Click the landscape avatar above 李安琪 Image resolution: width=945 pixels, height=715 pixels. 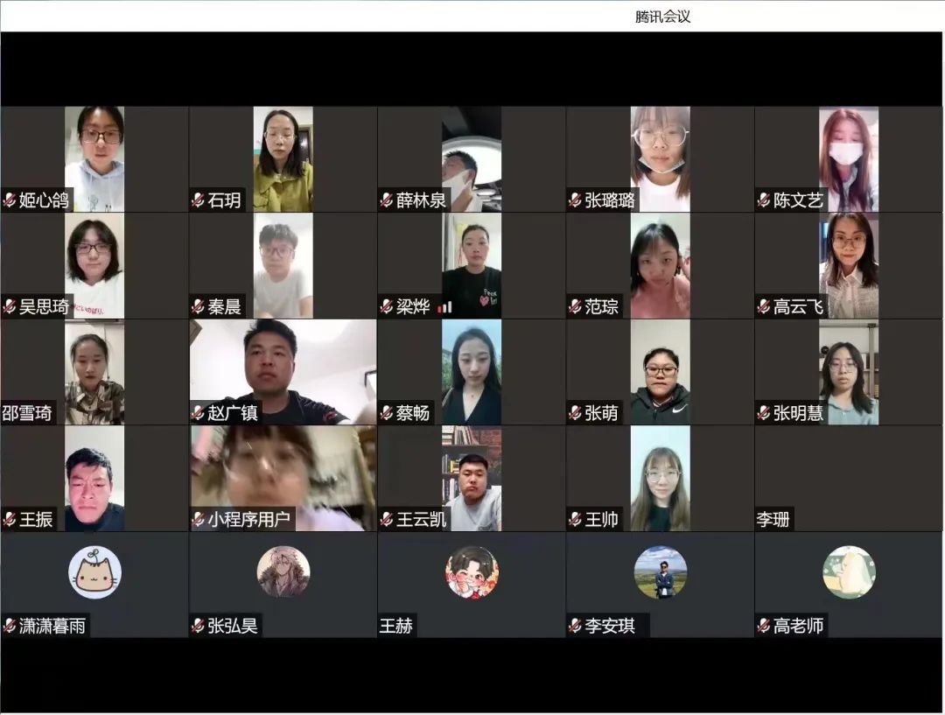pyautogui.click(x=661, y=572)
